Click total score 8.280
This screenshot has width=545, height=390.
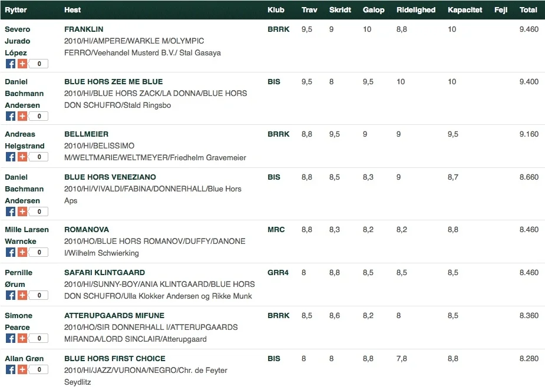[529, 358]
